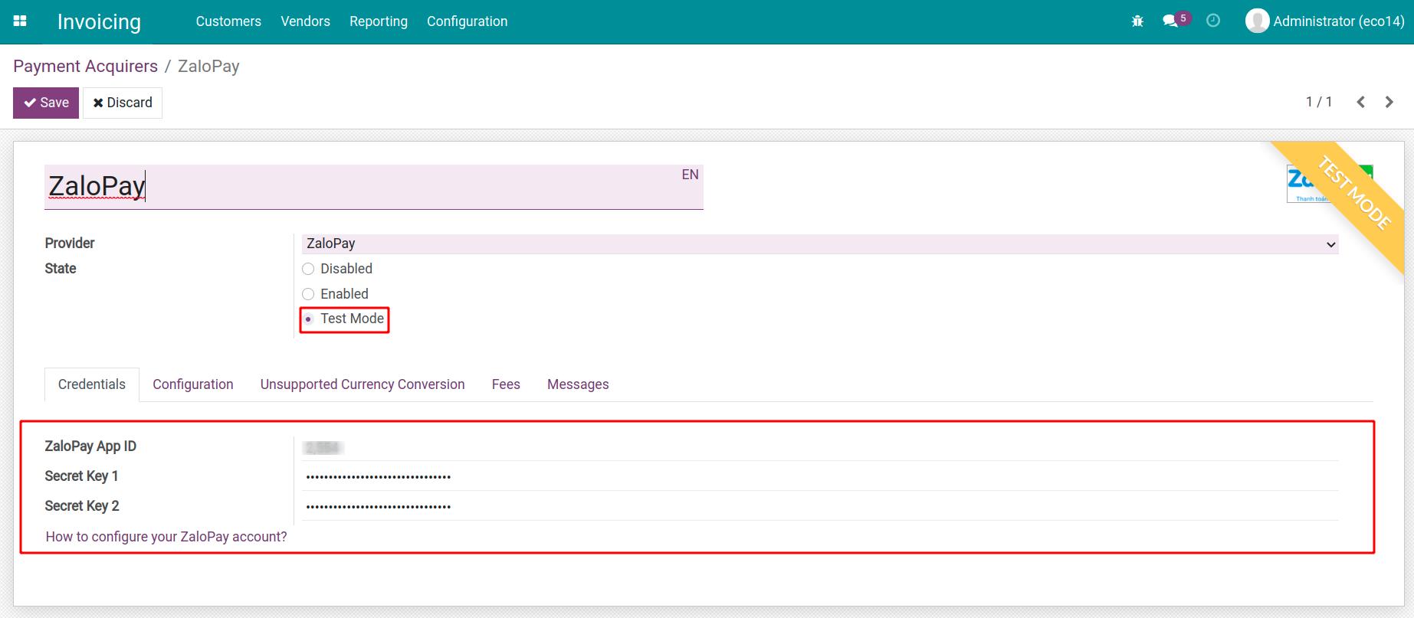The image size is (1414, 618).
Task: Click the ZaloPay App ID field
Action: [x=820, y=447]
